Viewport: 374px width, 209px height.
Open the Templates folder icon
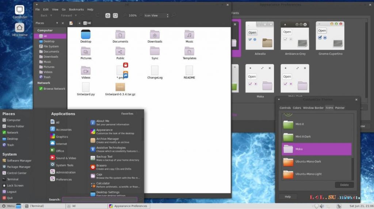click(189, 51)
